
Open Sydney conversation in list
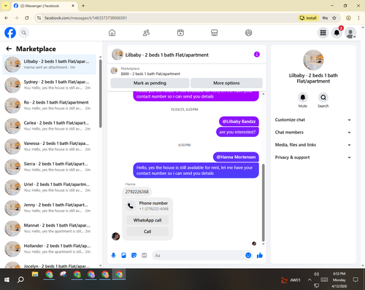coord(49,85)
